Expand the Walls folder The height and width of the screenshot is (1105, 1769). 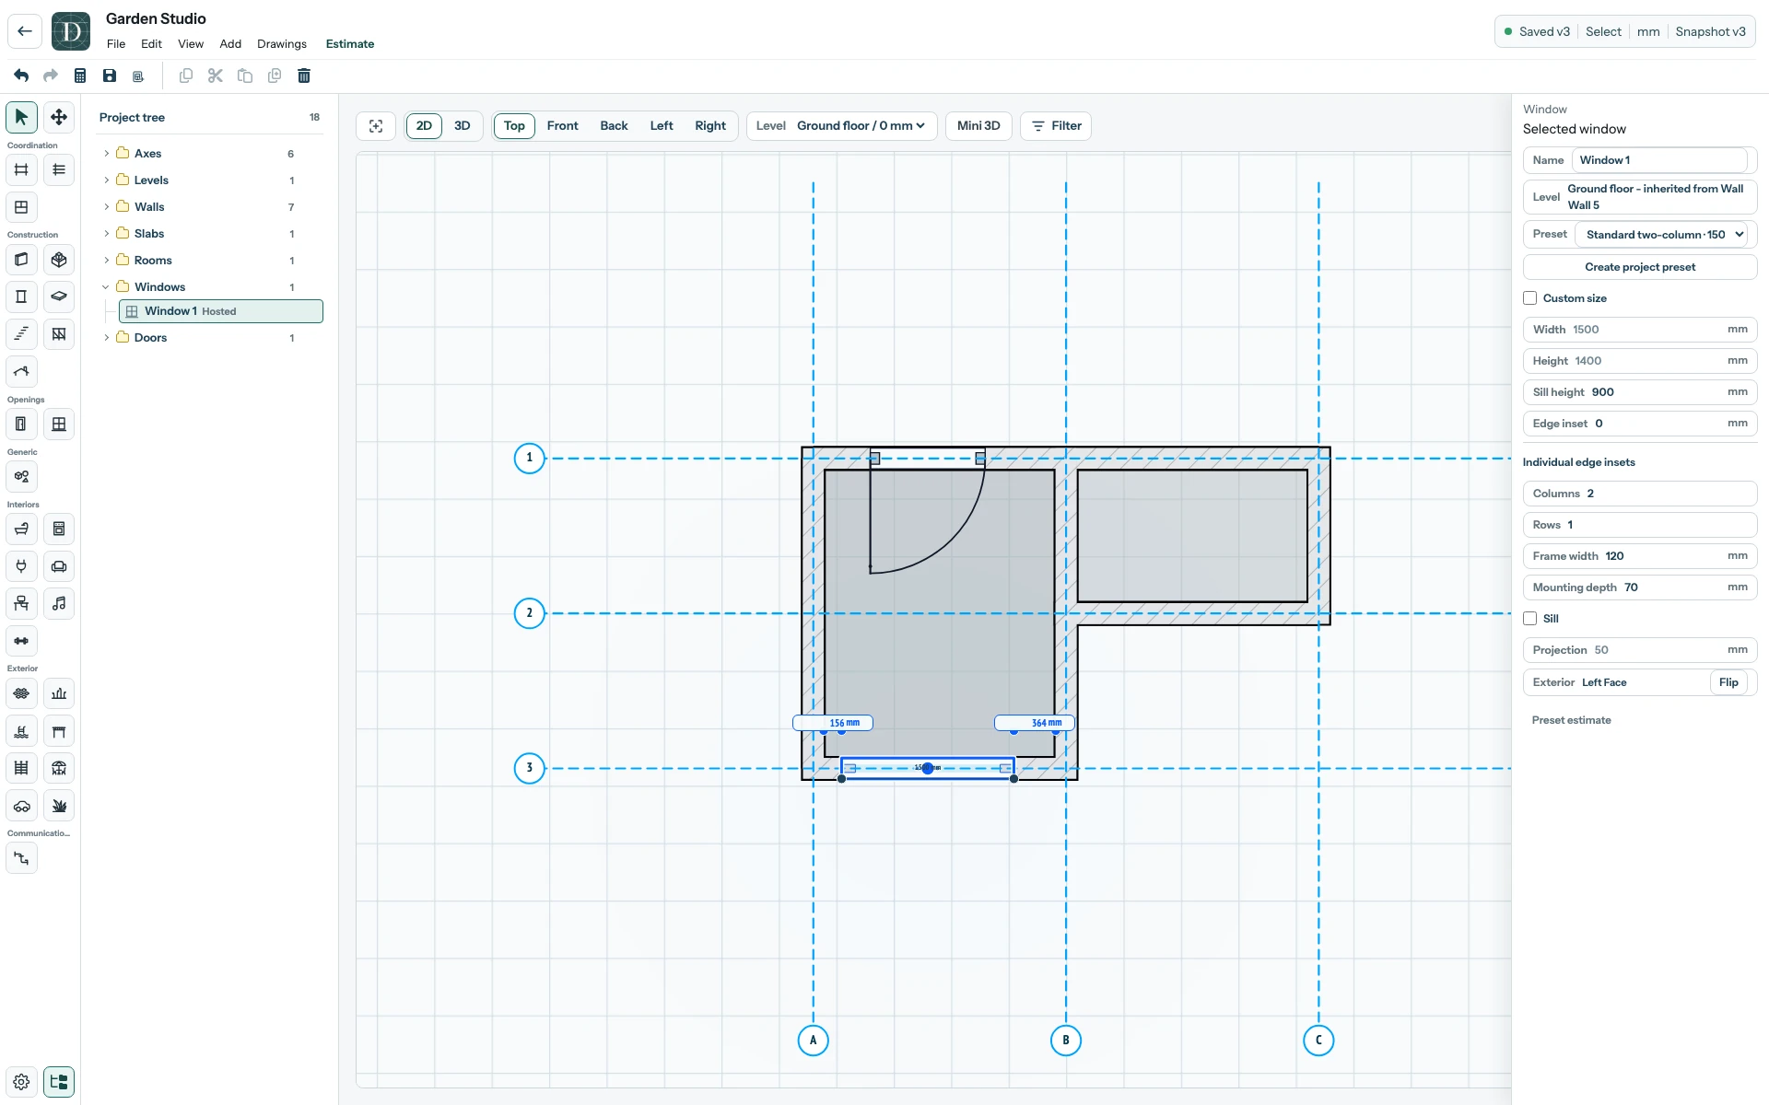click(x=107, y=207)
